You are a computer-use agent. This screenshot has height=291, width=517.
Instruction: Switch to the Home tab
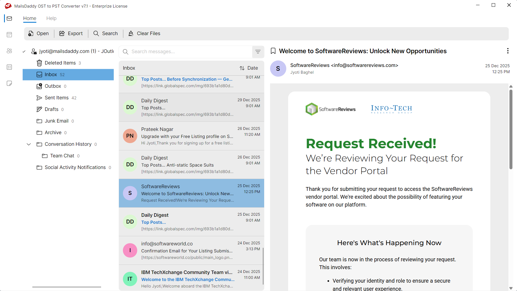click(30, 18)
